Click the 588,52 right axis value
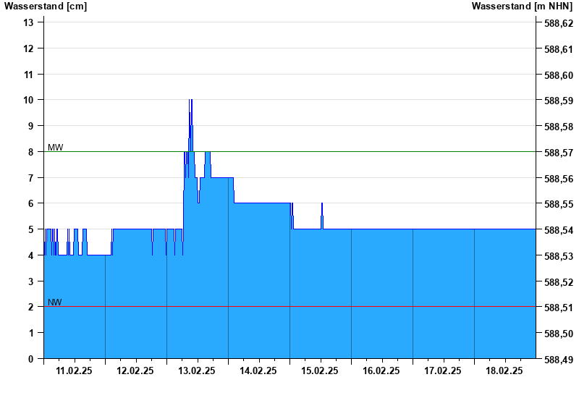Screen dimensions: 579x398 coord(559,281)
